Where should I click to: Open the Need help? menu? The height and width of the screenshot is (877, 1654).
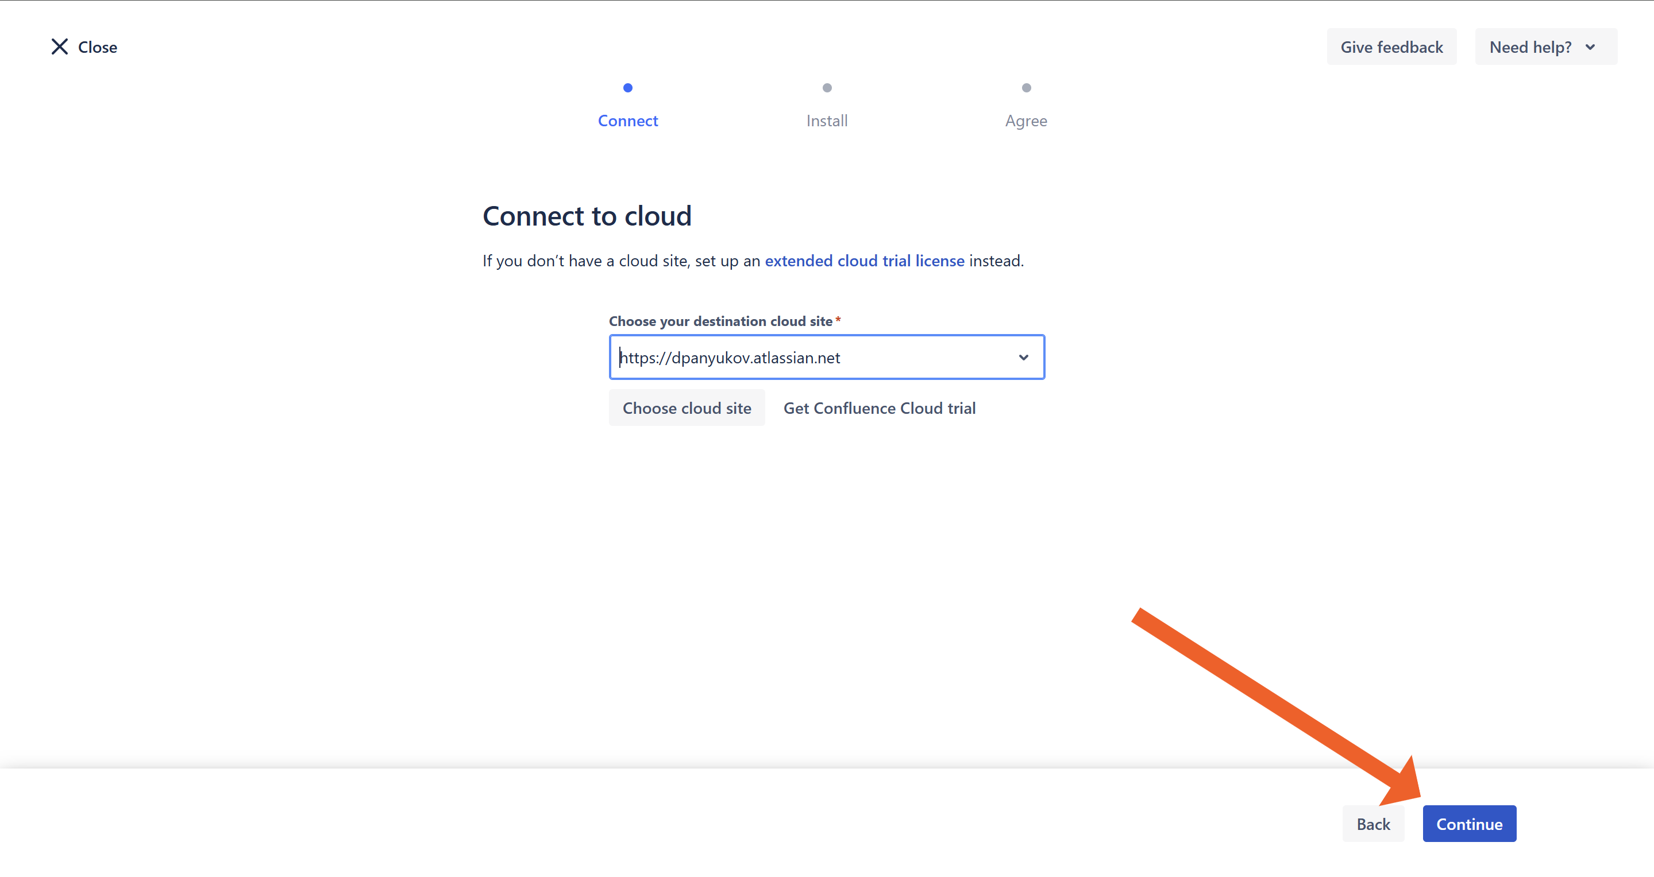coord(1530,47)
